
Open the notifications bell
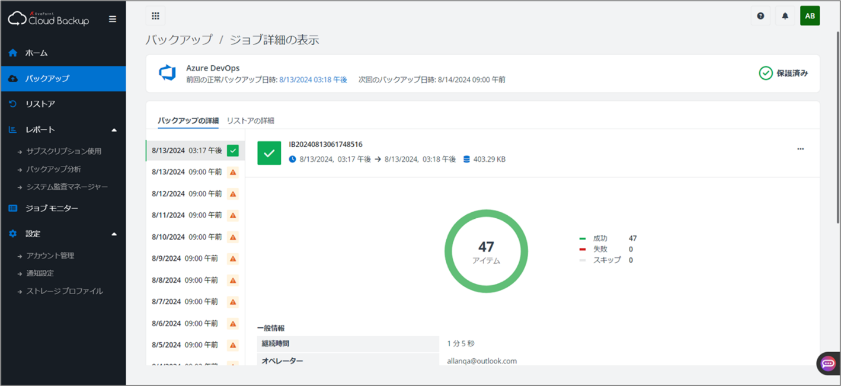coord(785,16)
